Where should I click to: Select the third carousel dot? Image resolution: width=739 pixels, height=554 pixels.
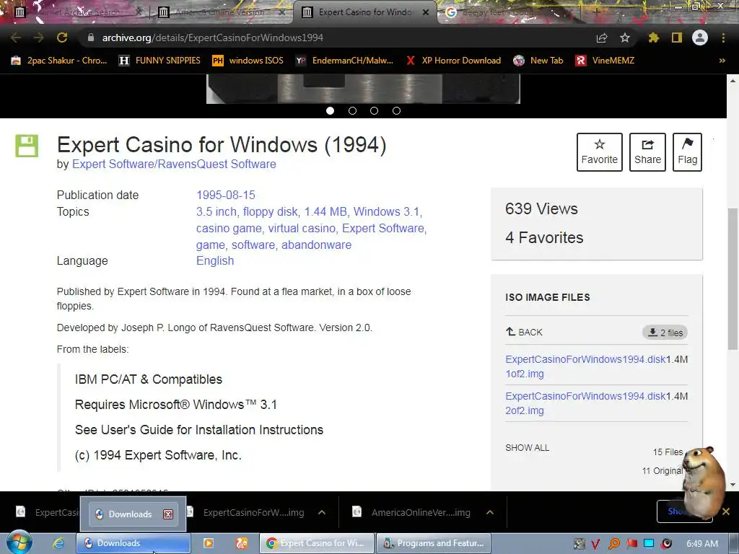375,110
